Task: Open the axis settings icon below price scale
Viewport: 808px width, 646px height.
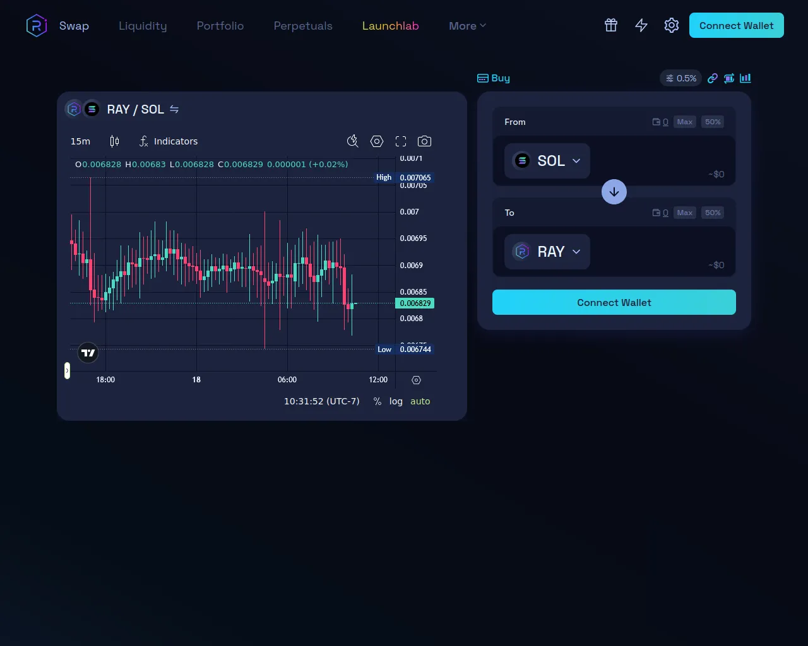Action: coord(416,380)
